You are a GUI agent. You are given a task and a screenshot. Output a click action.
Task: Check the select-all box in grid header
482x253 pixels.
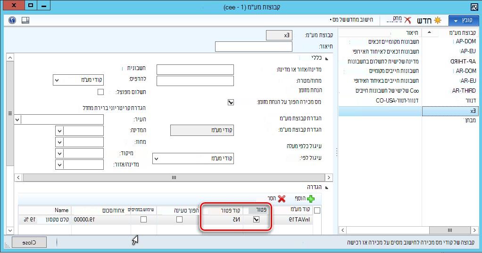[317, 210]
